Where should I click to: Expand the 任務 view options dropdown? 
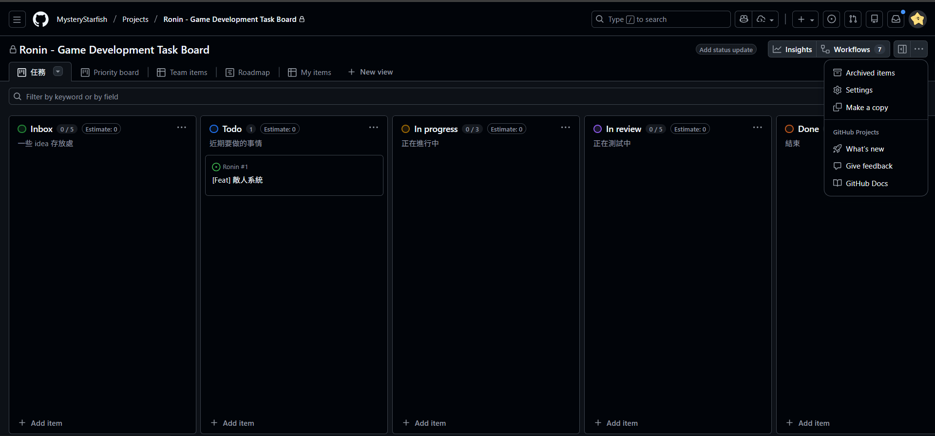[x=58, y=72]
